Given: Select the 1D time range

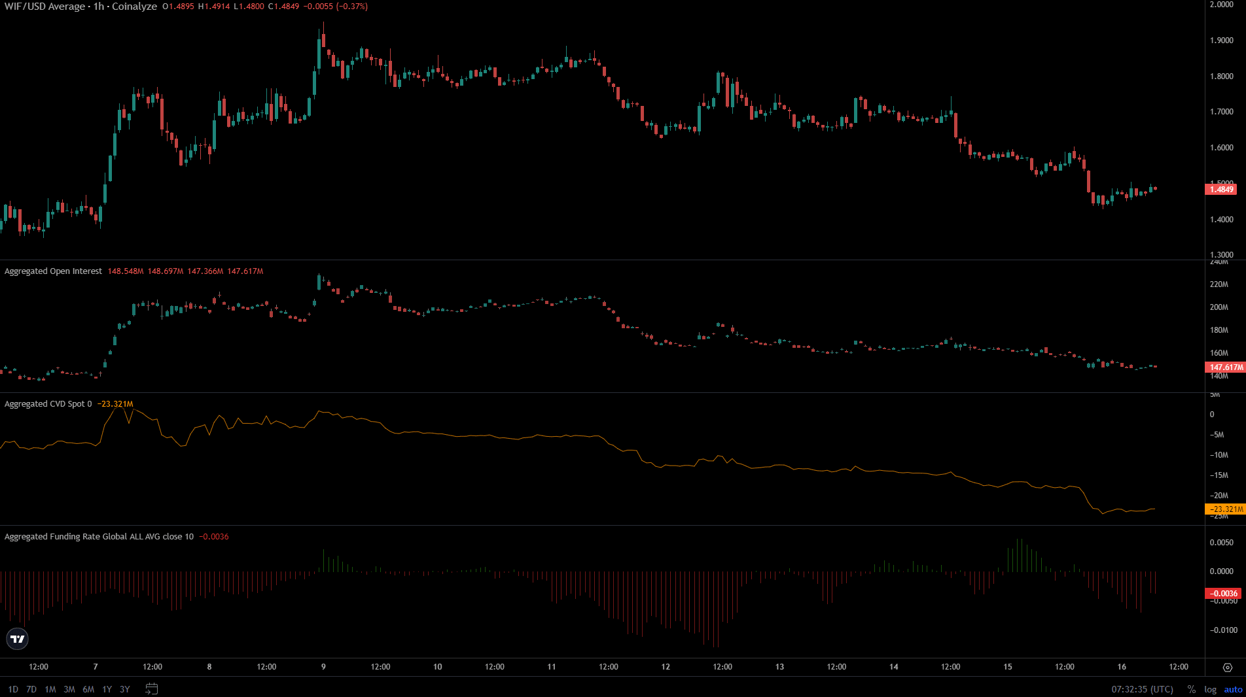Looking at the screenshot, I should (13, 689).
